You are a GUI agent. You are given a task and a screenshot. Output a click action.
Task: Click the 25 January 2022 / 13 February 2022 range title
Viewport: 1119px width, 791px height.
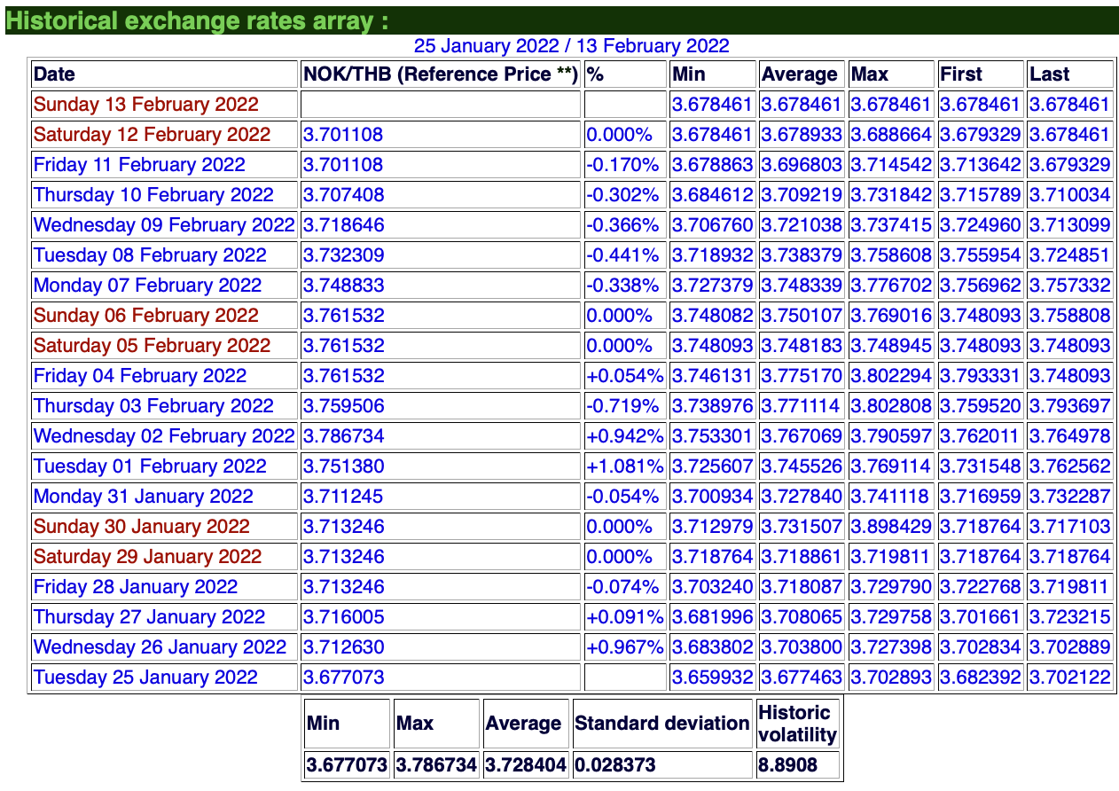[x=571, y=46]
